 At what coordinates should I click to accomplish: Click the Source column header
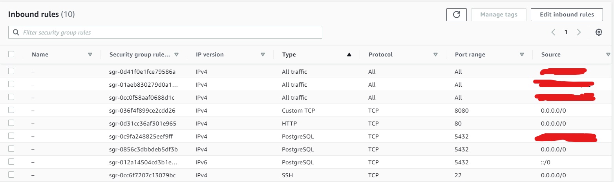pos(550,55)
